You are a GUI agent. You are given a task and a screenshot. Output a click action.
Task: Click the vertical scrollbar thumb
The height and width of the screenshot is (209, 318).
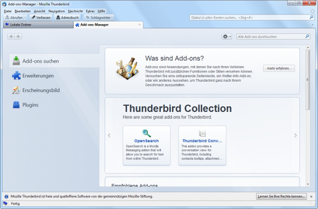tap(308, 80)
